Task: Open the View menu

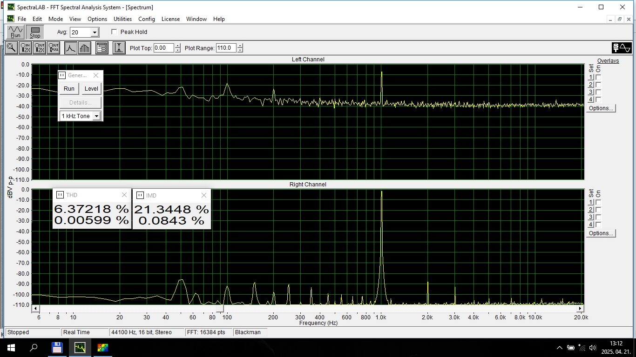Action: (x=75, y=19)
